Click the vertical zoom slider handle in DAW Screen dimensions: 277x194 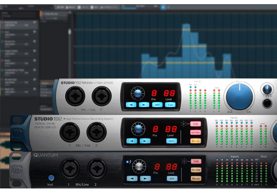coord(70,31)
